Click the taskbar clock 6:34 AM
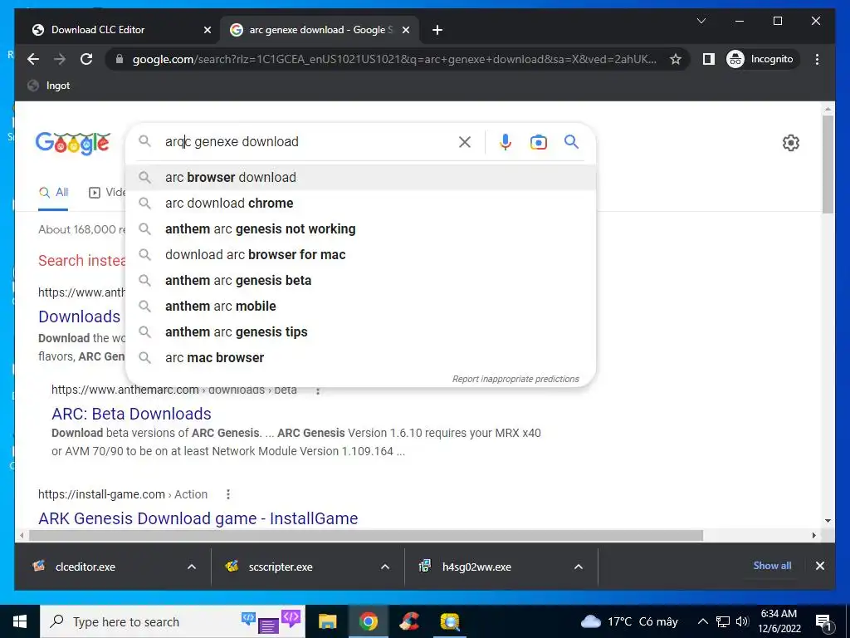 click(779, 621)
